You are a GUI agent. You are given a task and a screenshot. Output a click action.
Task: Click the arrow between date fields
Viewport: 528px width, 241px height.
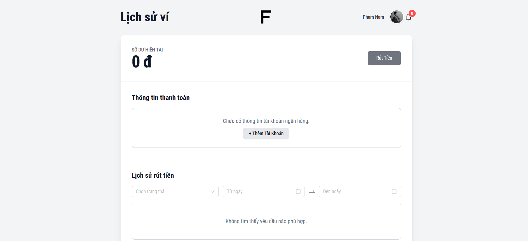tap(312, 192)
